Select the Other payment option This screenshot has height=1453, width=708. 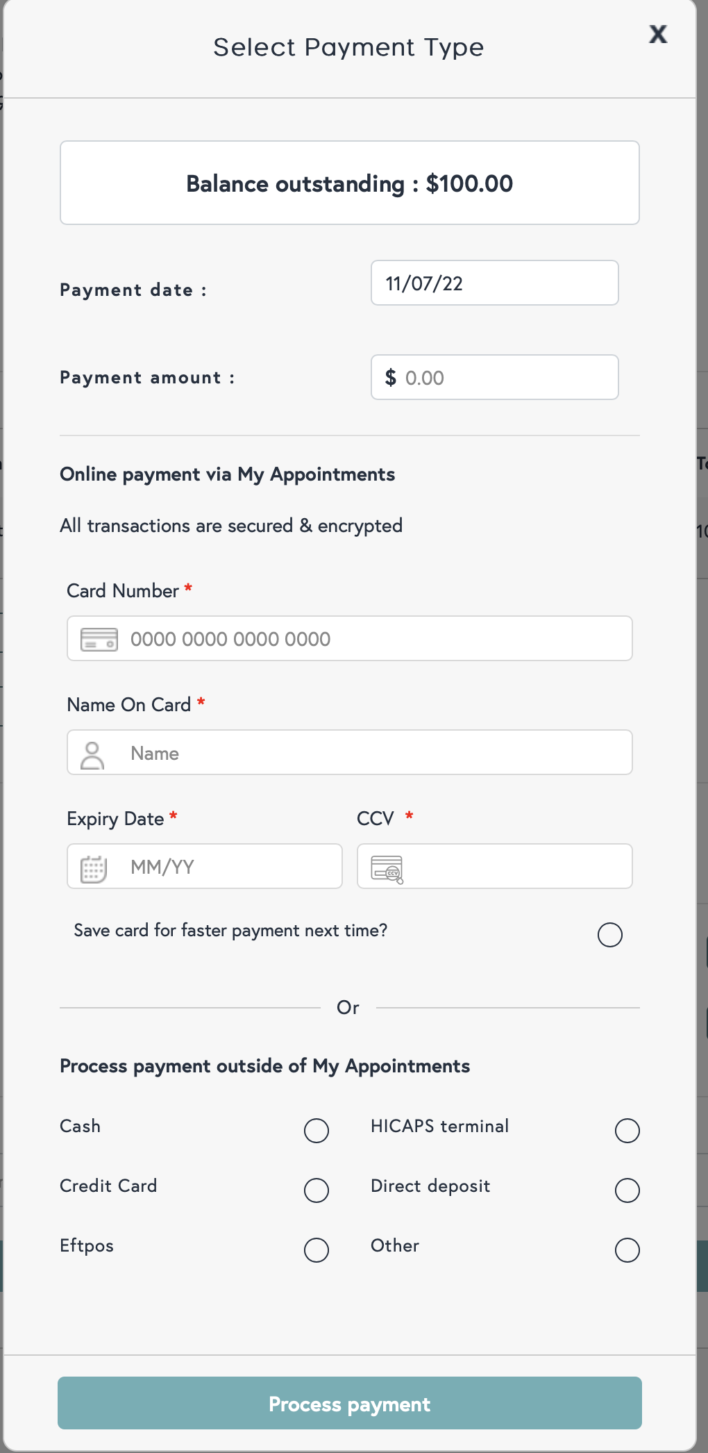[627, 1250]
